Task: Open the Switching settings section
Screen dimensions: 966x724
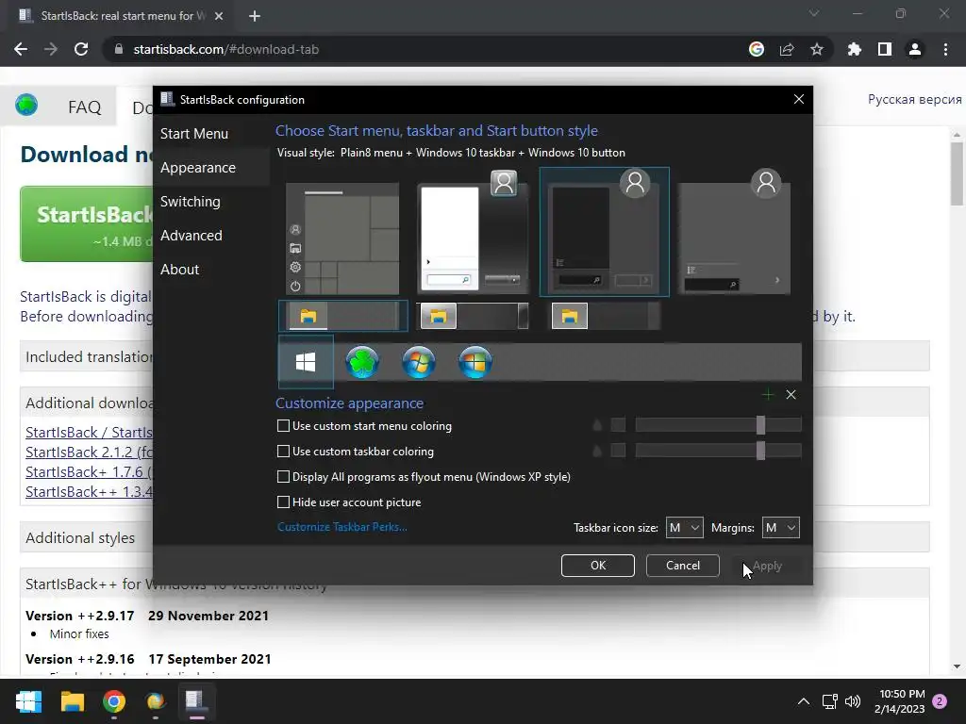Action: tap(191, 202)
